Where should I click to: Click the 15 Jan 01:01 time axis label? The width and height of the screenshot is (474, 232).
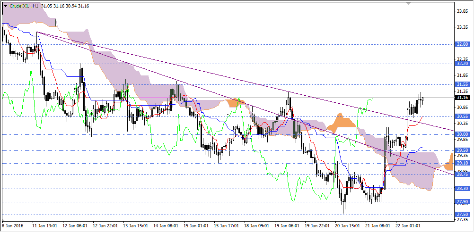pos(195,226)
